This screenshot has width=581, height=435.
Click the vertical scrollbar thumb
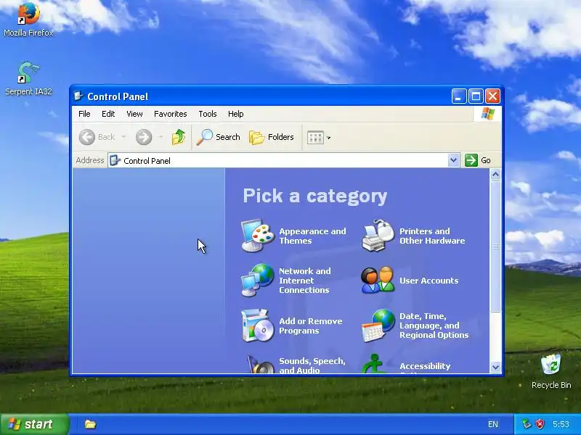coord(495,246)
